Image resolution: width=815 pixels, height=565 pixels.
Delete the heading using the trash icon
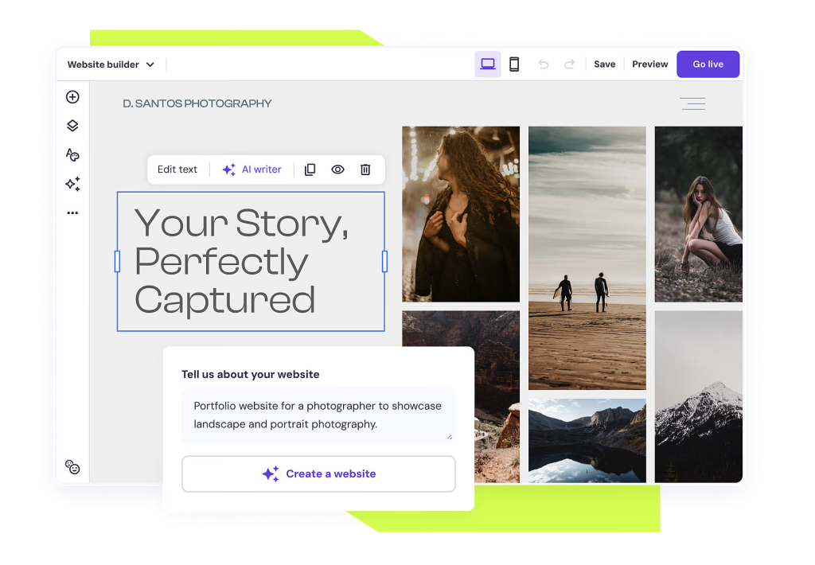point(365,169)
